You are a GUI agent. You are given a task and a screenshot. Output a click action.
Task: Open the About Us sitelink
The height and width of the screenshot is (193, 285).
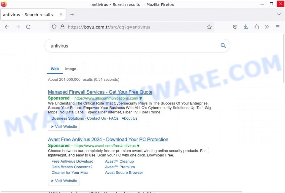[129, 118]
